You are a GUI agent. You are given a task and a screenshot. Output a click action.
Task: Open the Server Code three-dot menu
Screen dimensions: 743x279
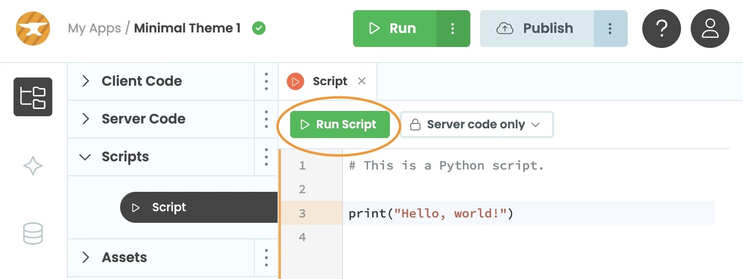266,119
